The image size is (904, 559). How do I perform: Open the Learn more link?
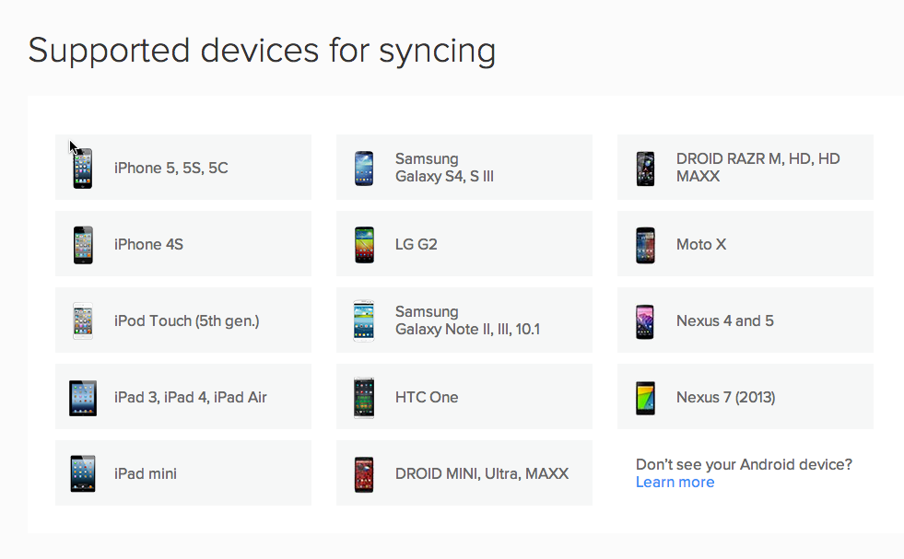click(675, 483)
